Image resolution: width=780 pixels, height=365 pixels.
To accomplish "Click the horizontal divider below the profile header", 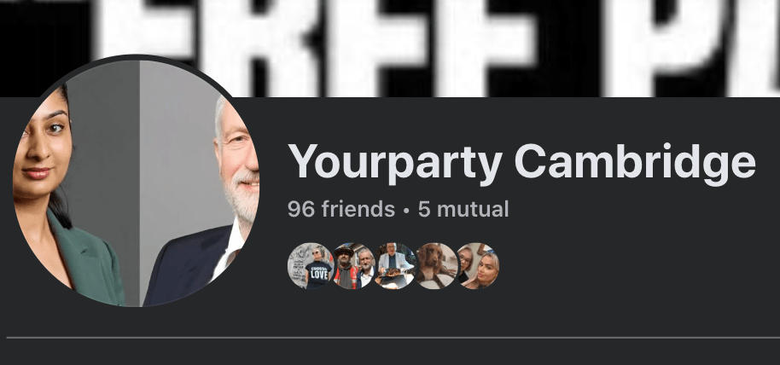I will [393, 338].
